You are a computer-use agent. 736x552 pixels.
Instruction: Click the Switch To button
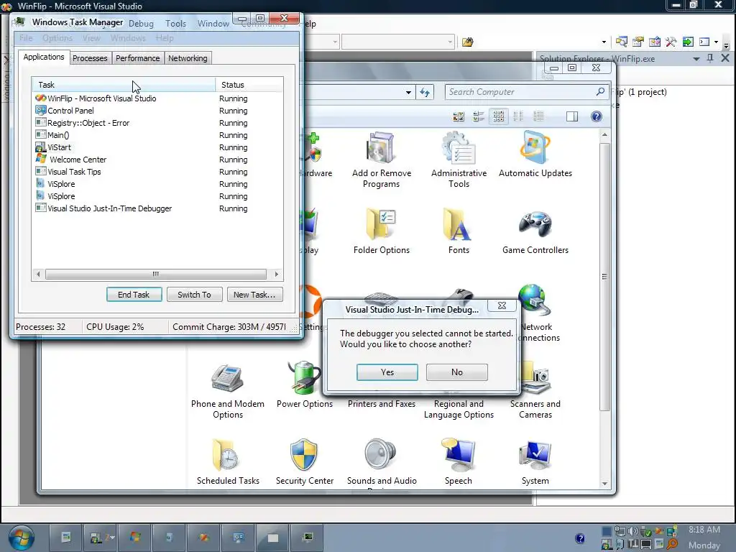[194, 295]
